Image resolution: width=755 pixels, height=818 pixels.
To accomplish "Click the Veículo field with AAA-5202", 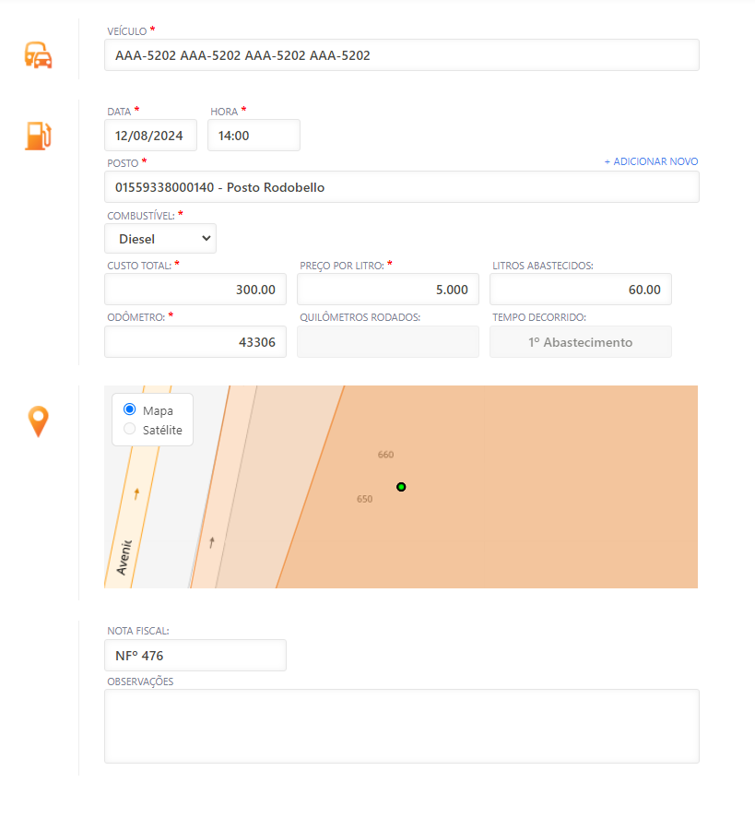I will (401, 55).
